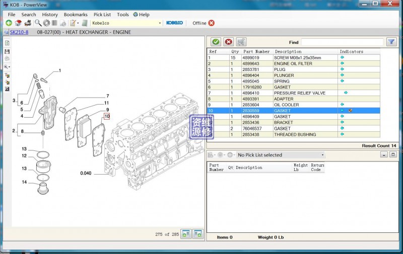The width and height of the screenshot is (403, 254).
Task: Select the ADAPTER row
Action: point(294,99)
